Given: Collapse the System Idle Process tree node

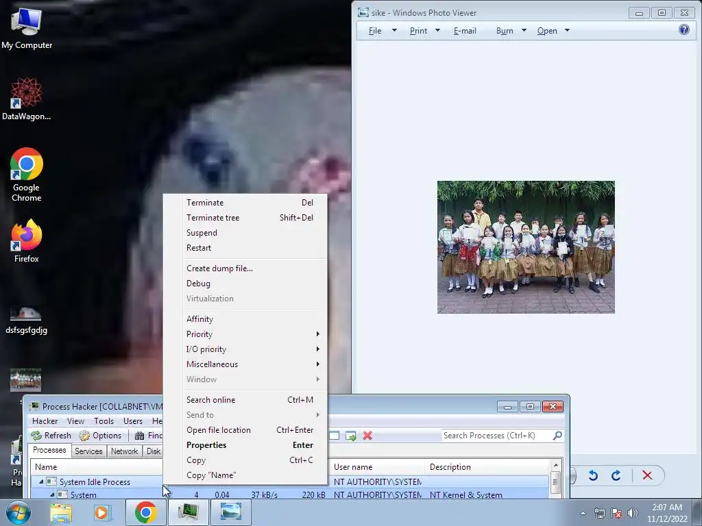Looking at the screenshot, I should pyautogui.click(x=41, y=481).
